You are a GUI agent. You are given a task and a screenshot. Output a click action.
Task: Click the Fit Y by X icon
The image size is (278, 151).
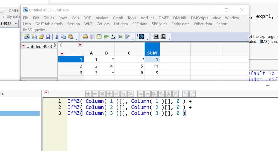pos(113,37)
